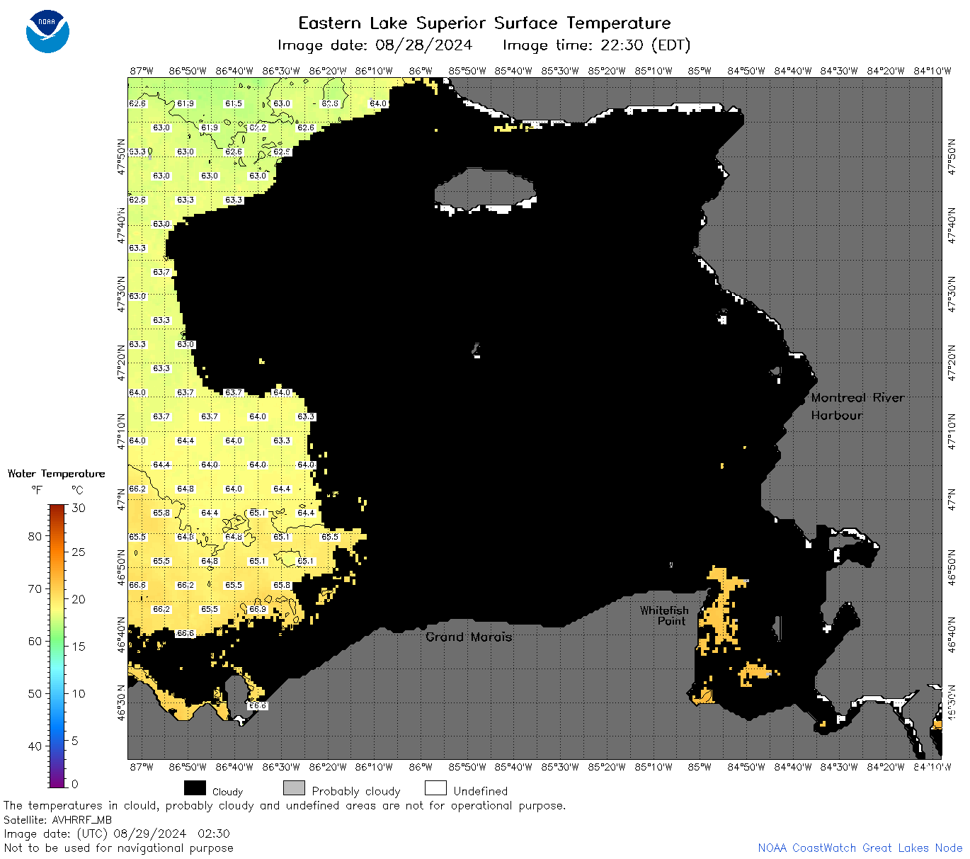
Task: Open the NOAA CoastWatch Great Lakes Node link
Action: 860,848
